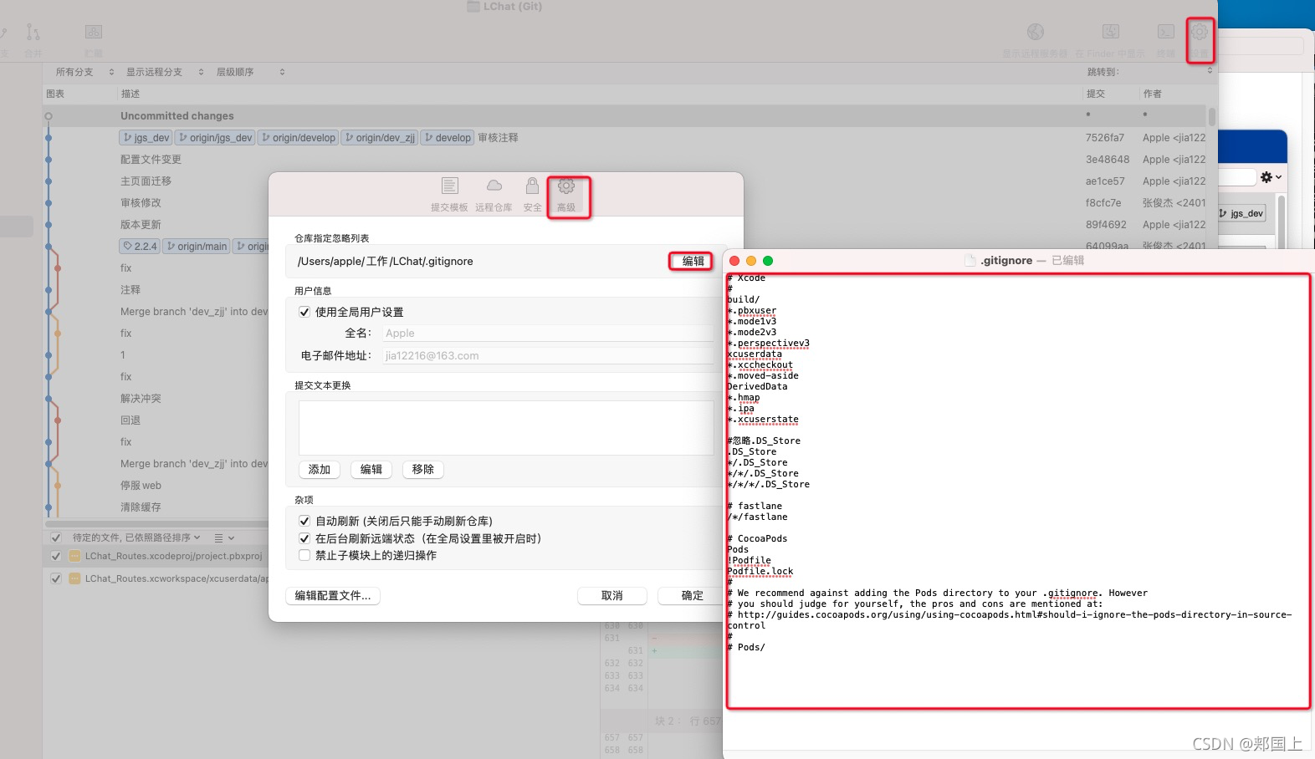Click the .gitignore document icon in title bar
1315x759 pixels.
[970, 261]
